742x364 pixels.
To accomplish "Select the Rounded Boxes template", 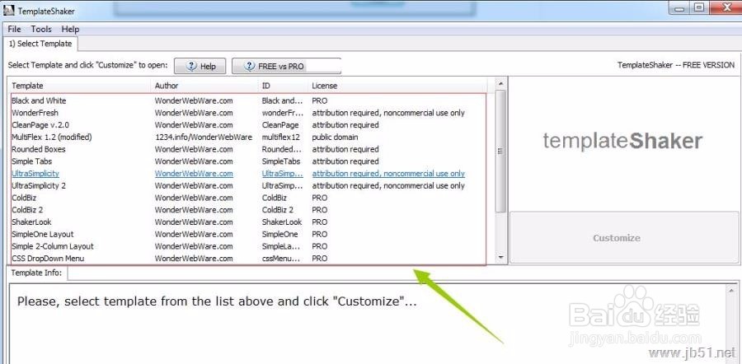I will 247,149.
